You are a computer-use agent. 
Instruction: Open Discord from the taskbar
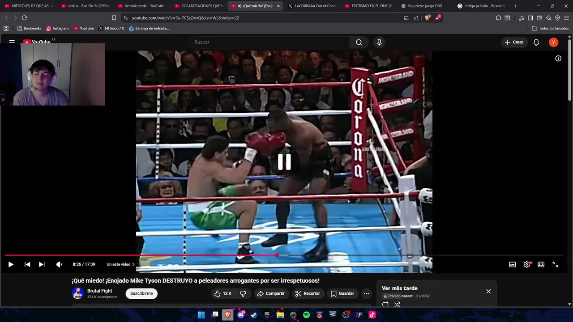(x=241, y=315)
